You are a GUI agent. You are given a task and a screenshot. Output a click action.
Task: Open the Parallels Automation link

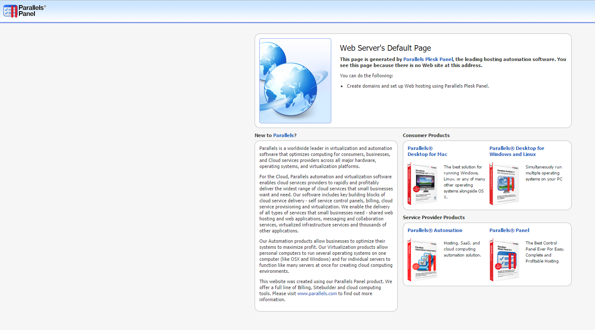tap(435, 230)
